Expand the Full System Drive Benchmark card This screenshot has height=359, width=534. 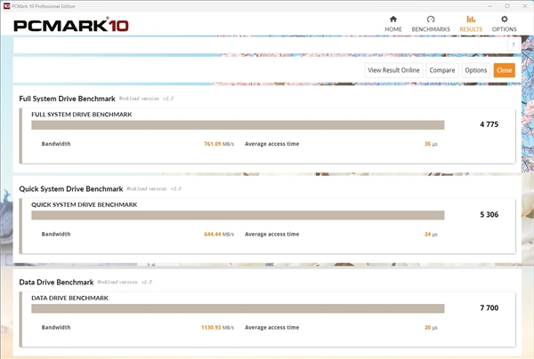tap(267, 136)
